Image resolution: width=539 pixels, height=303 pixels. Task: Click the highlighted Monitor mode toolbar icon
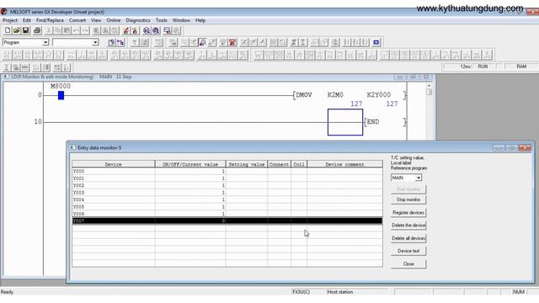(202, 43)
